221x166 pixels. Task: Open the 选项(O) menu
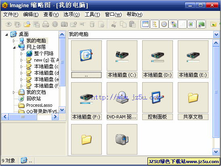[x=72, y=15]
